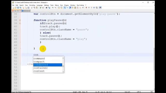
Task: Click the Zoom Out toolbar icon
Action: point(55,7)
